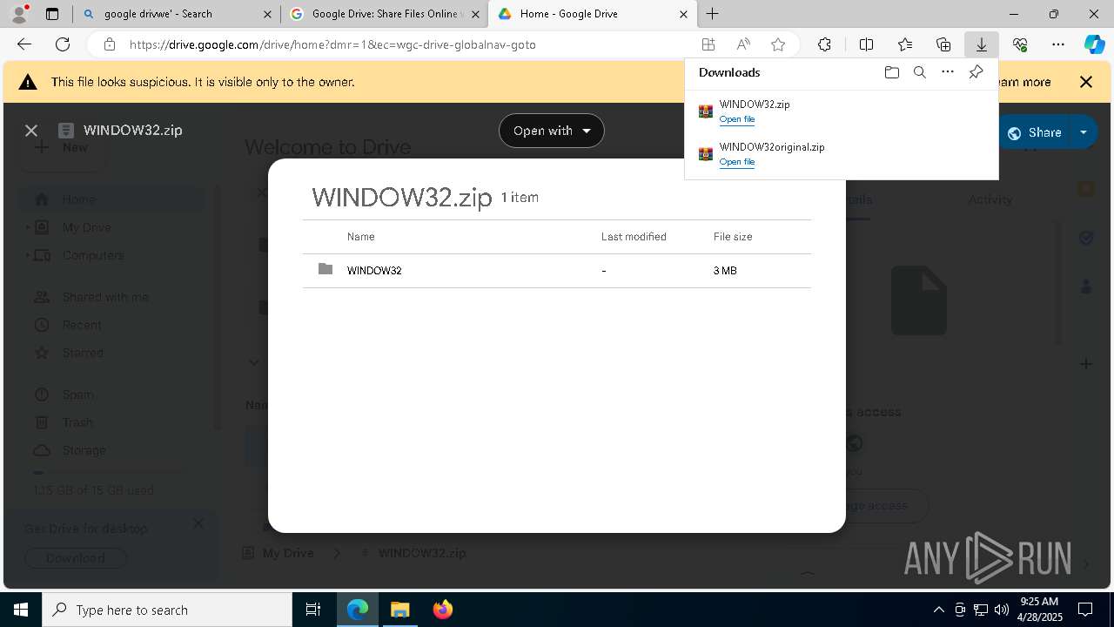Open Edge Settings and more menu
The image size is (1114, 627).
pos(1058,44)
